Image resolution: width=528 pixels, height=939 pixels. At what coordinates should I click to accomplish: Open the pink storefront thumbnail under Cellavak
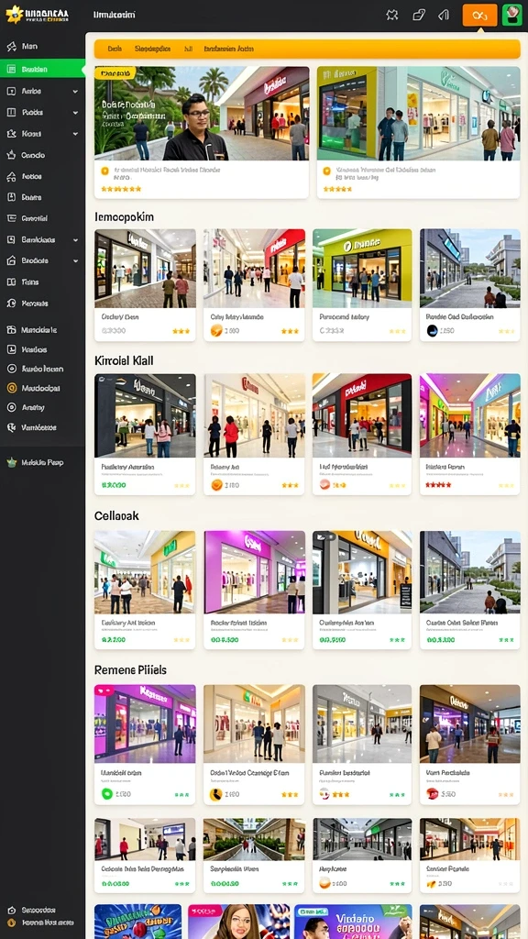tap(255, 572)
